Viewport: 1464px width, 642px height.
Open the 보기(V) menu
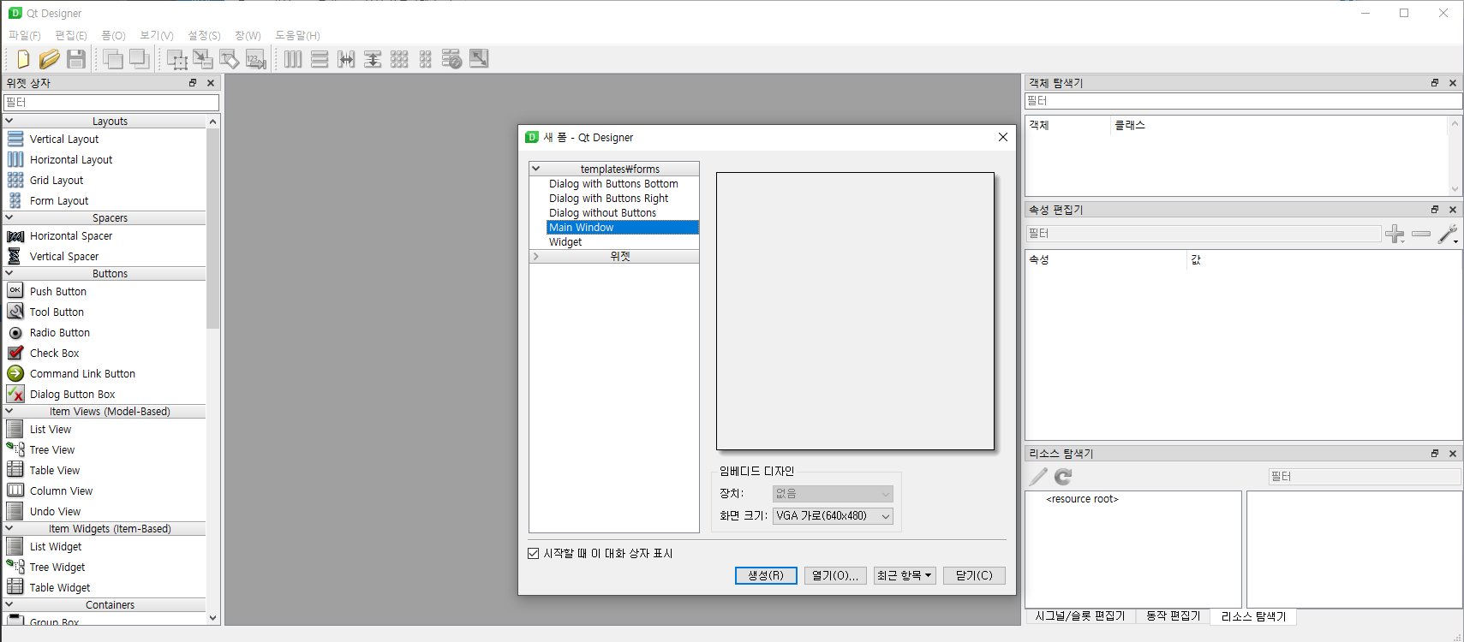coord(157,35)
